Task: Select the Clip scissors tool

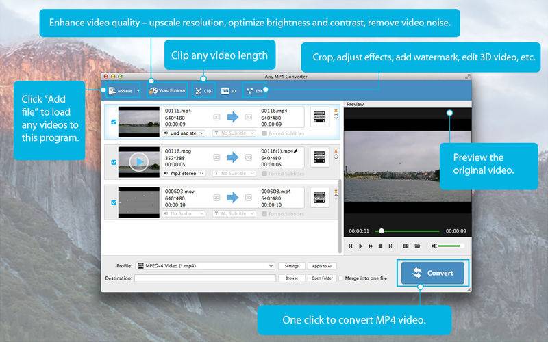Action: coord(203,90)
